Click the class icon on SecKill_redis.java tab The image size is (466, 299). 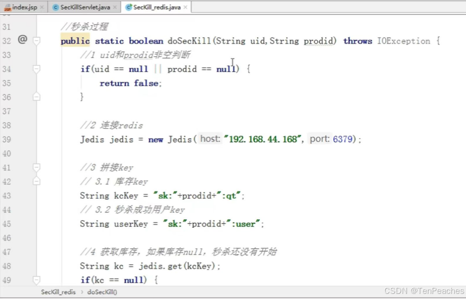click(129, 7)
